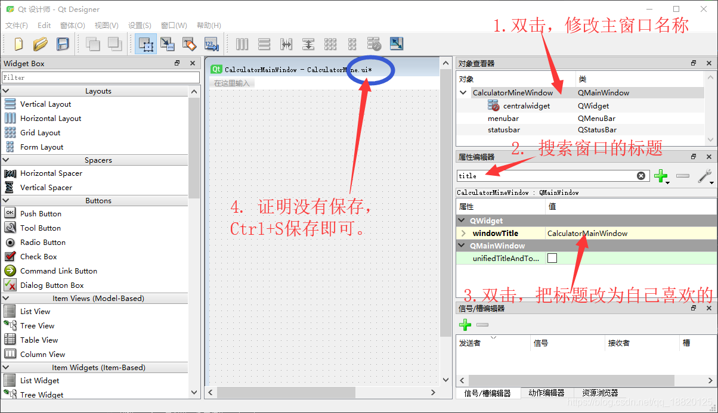Click the Lay Out in Form icon
The height and width of the screenshot is (413, 718).
click(x=352, y=44)
